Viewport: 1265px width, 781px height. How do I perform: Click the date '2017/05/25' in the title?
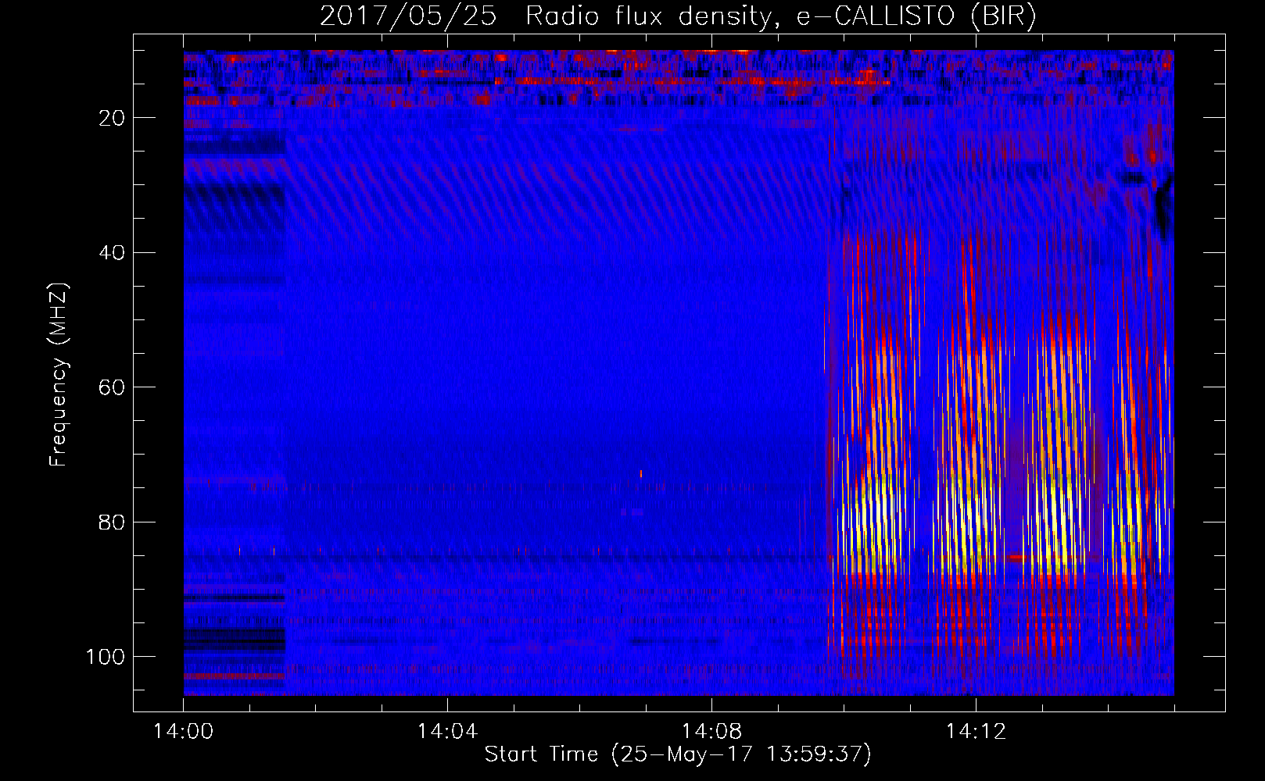pos(408,16)
